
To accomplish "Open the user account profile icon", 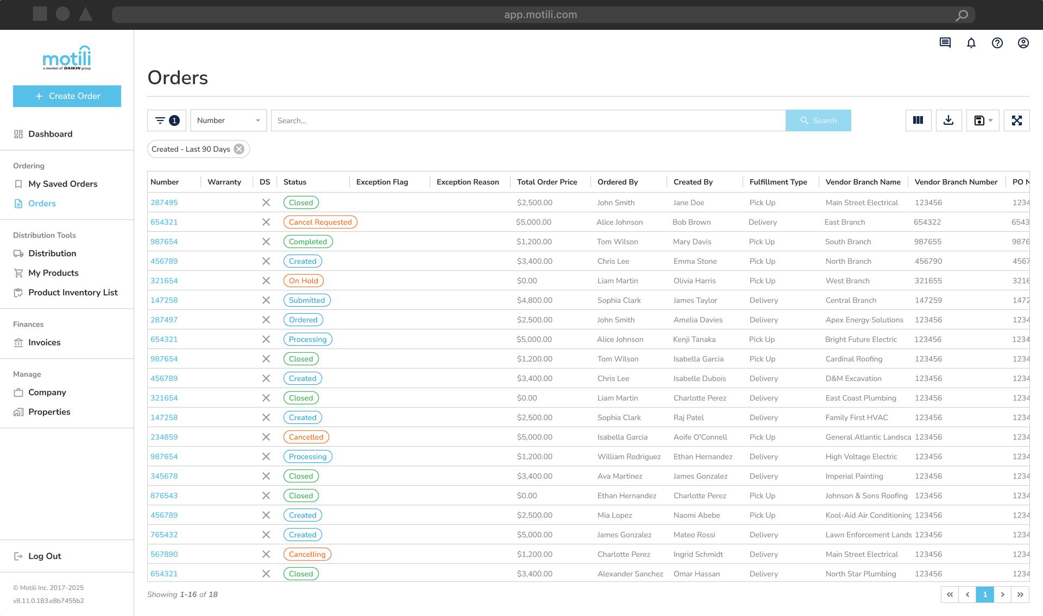I will pyautogui.click(x=1023, y=43).
